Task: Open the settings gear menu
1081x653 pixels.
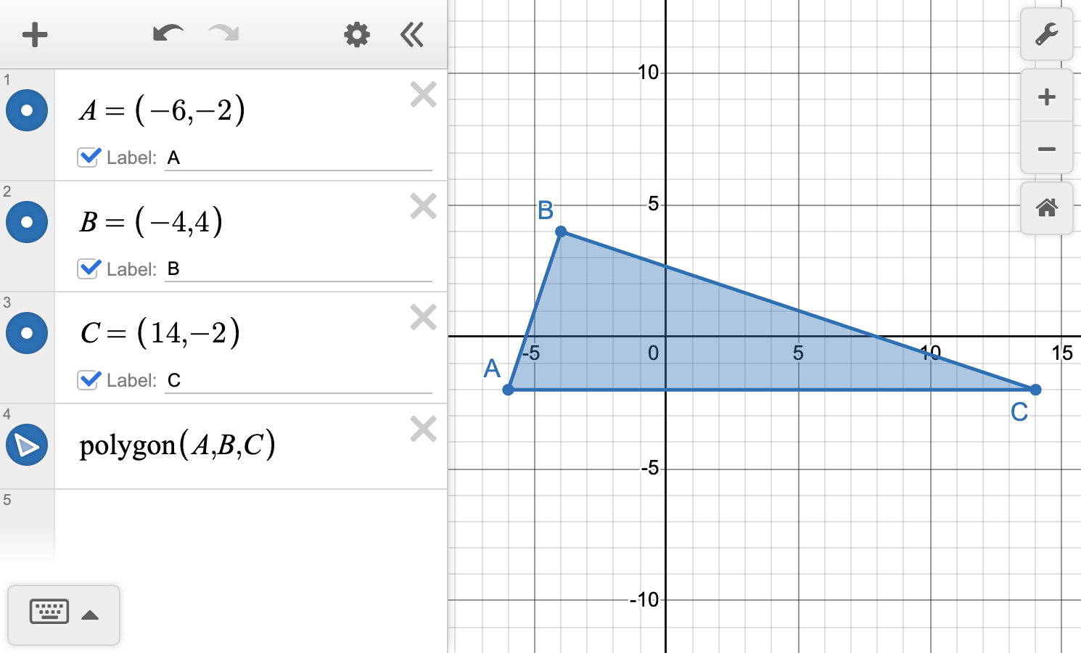Action: click(356, 34)
